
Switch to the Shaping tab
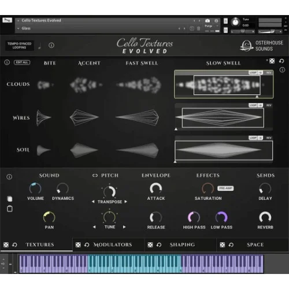pos(182,244)
